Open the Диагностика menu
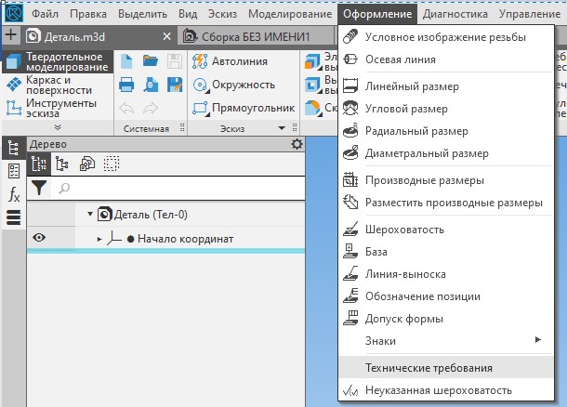The width and height of the screenshot is (567, 407). click(455, 14)
